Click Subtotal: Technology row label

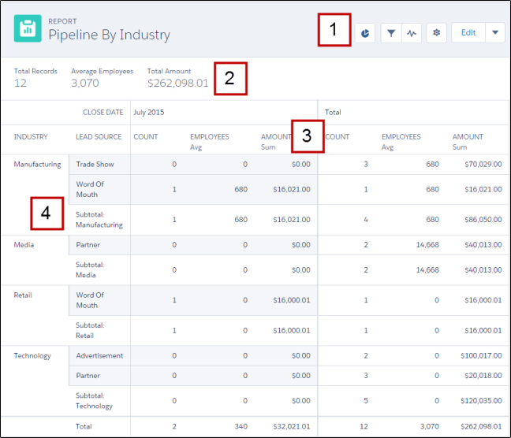pos(94,401)
